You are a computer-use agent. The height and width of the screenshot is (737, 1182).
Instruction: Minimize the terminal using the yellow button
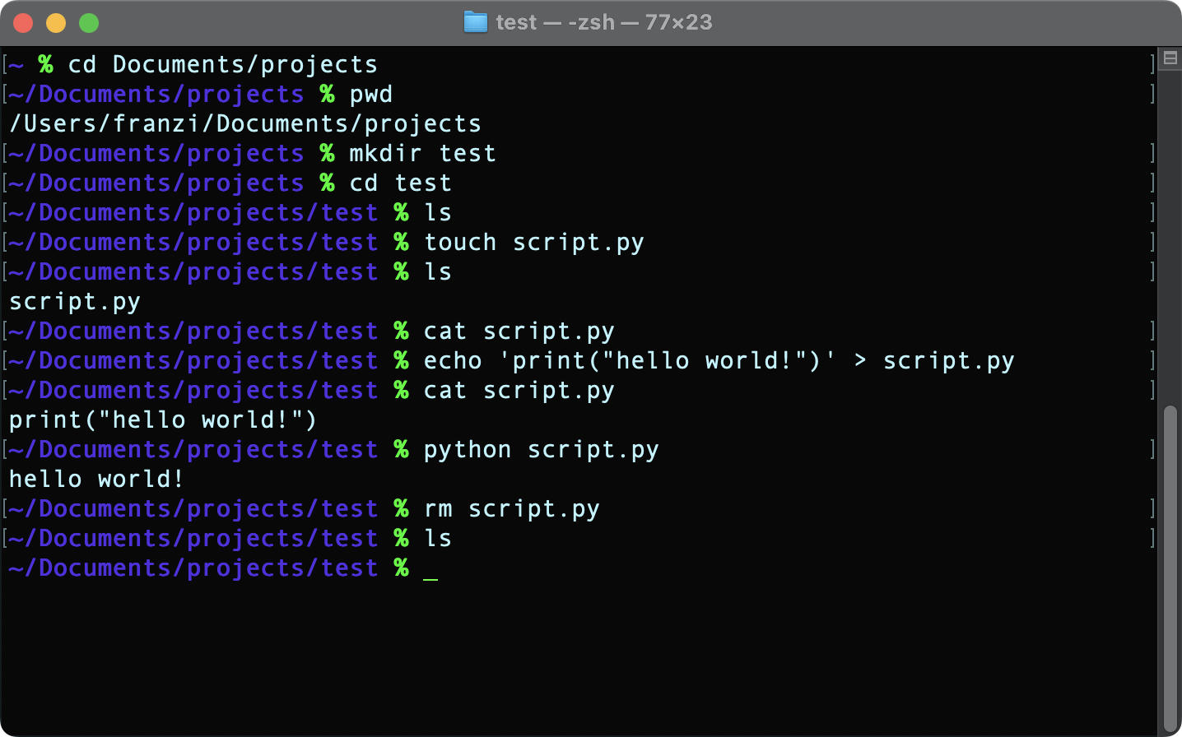[x=56, y=23]
